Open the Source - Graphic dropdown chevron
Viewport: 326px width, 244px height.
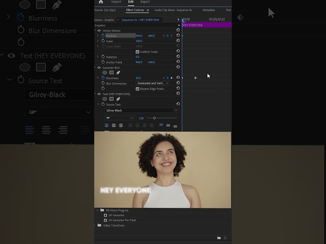point(118,20)
